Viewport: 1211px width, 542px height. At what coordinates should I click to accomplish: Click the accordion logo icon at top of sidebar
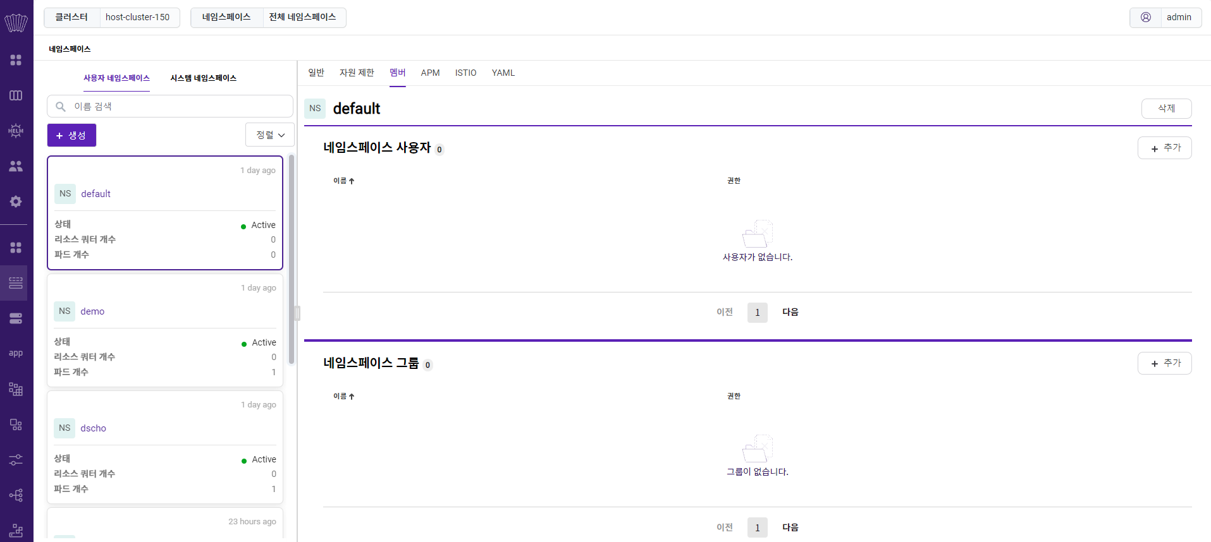(x=16, y=23)
